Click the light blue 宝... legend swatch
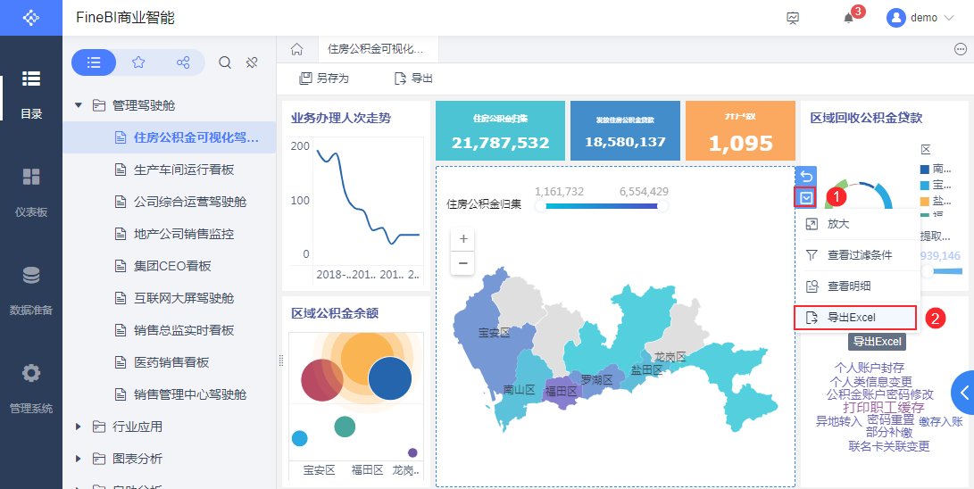The image size is (974, 489). pyautogui.click(x=924, y=185)
